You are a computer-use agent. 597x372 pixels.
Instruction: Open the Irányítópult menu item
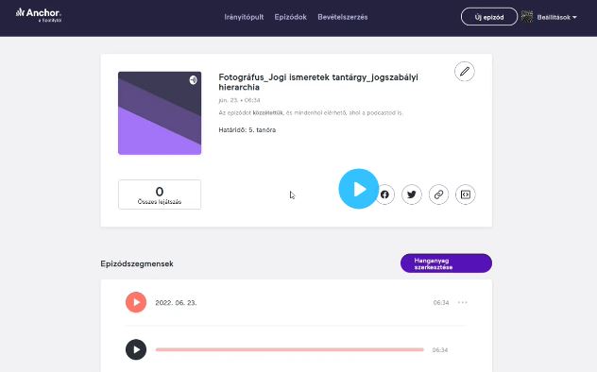244,17
